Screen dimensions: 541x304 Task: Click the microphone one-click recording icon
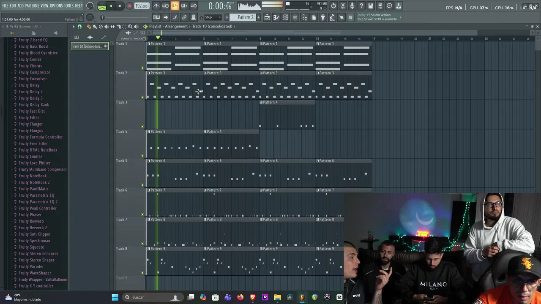[352, 6]
